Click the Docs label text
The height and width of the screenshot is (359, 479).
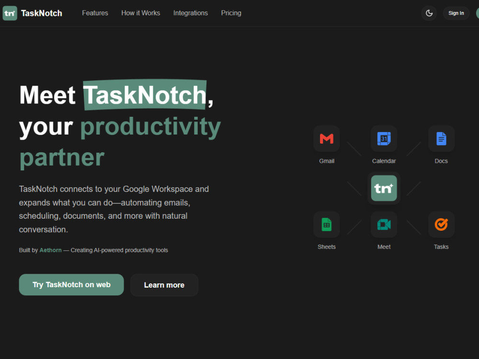point(441,161)
